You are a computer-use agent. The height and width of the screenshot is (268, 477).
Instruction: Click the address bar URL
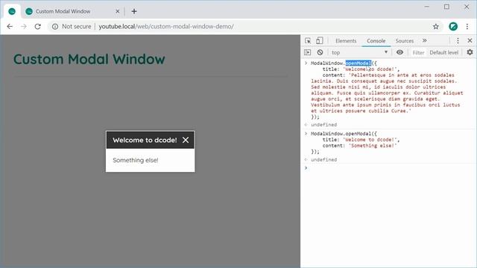[166, 27]
